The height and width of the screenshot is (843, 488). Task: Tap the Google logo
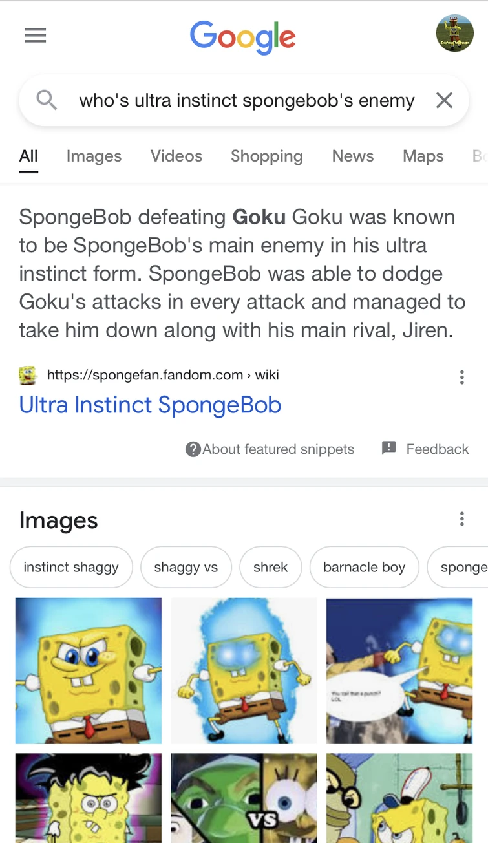tap(243, 36)
